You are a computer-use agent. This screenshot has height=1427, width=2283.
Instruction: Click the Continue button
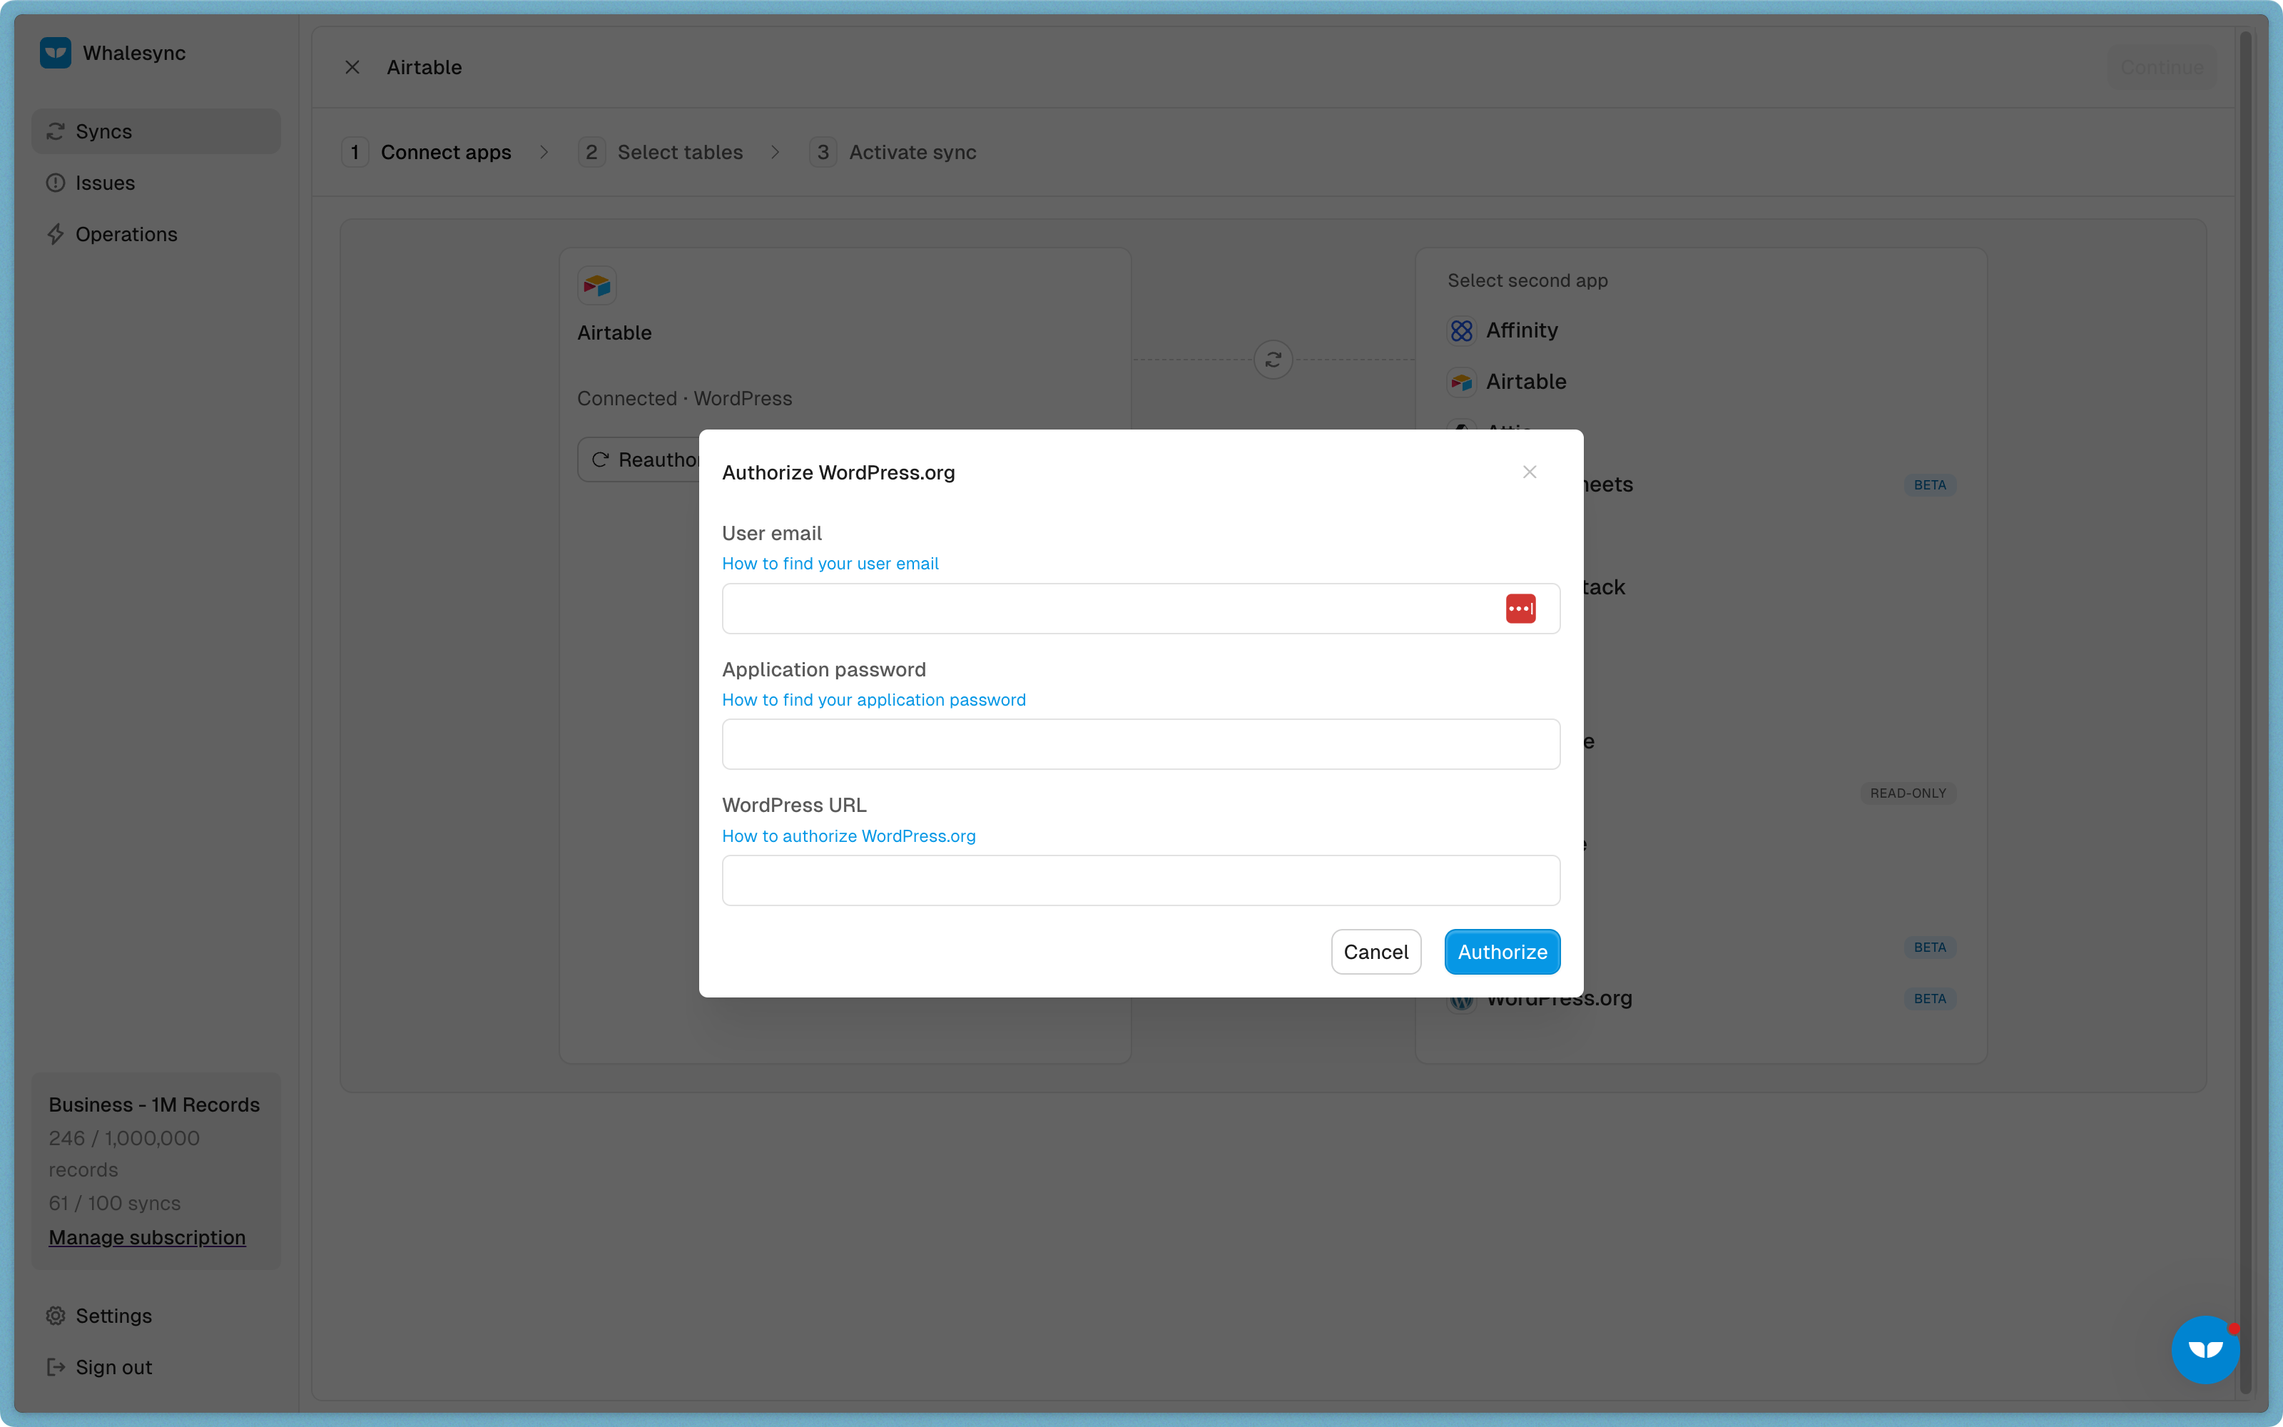(2161, 67)
